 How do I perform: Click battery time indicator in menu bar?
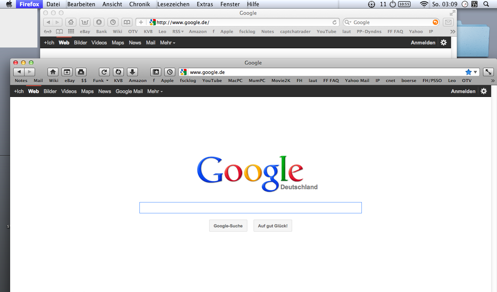coord(404,4)
